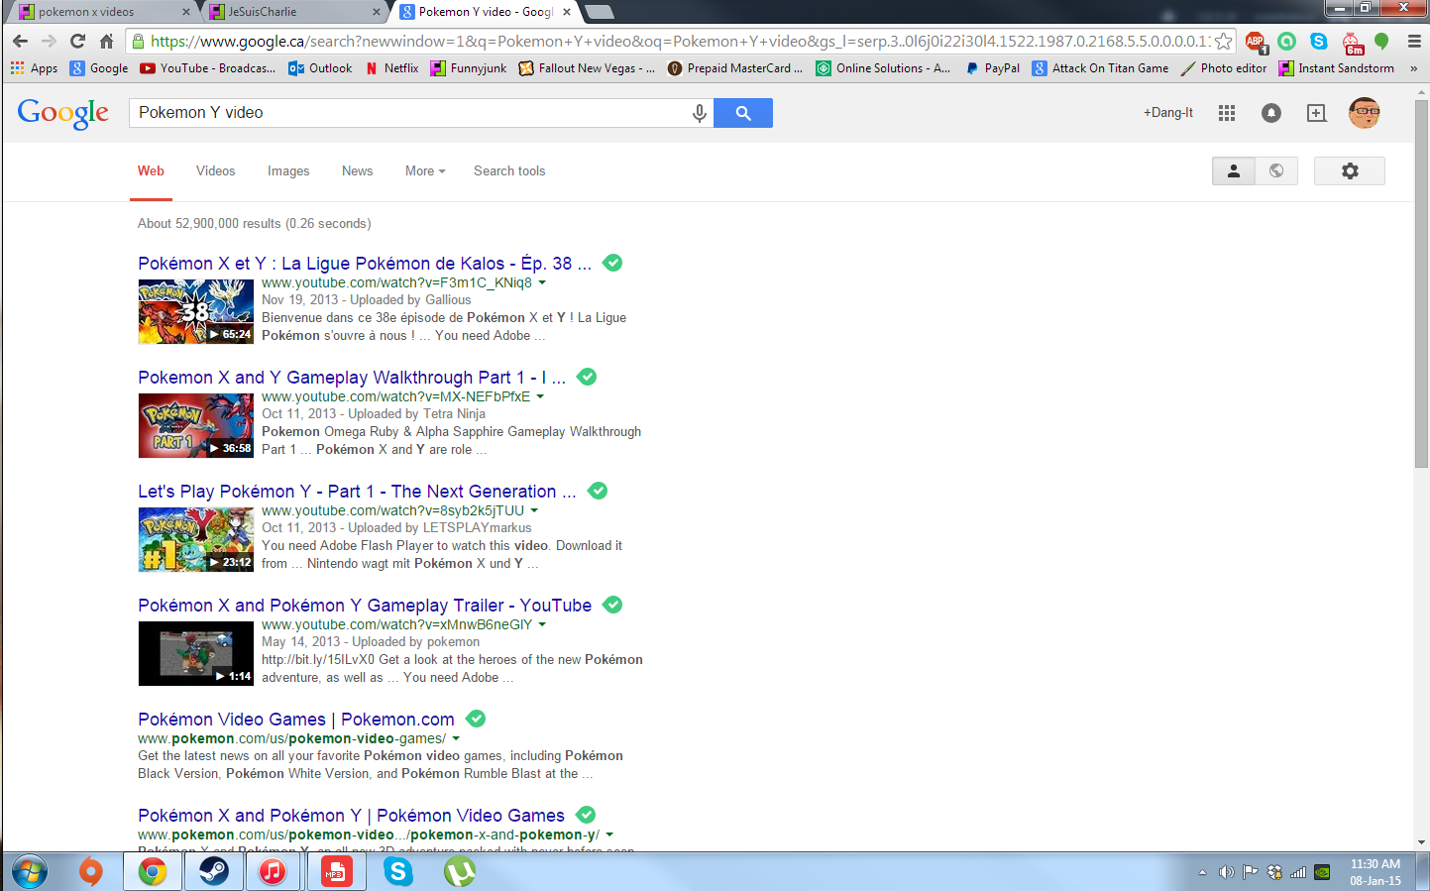Click the green checkmark beside Let's Play Pokémon Y
Viewport: 1430px width, 891px height.
click(598, 491)
